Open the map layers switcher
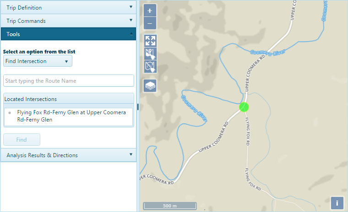This screenshot has width=348, height=212. point(150,85)
